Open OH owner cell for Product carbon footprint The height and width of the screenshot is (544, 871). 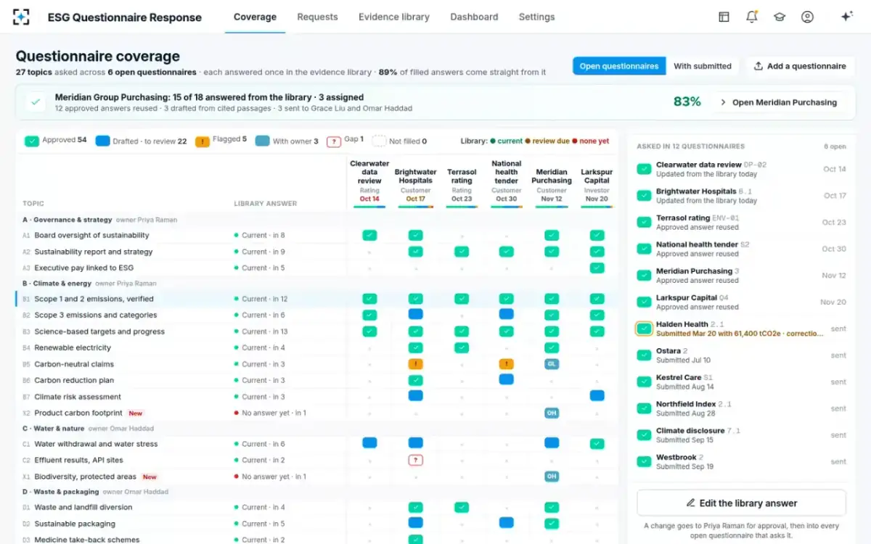tap(552, 413)
